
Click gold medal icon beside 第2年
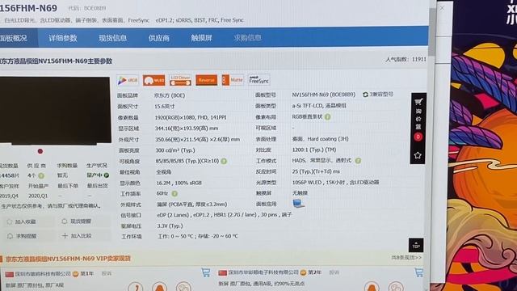304,272
